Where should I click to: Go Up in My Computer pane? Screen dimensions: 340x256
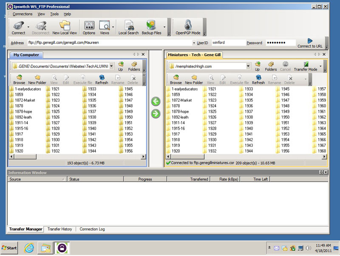(121, 66)
